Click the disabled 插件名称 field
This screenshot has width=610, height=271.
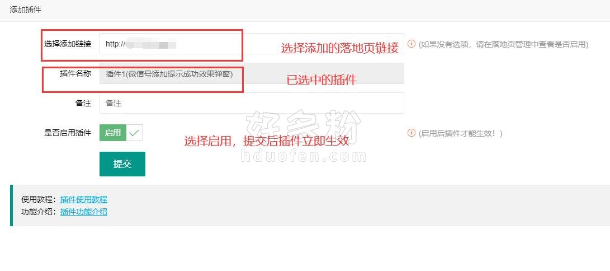click(x=252, y=73)
